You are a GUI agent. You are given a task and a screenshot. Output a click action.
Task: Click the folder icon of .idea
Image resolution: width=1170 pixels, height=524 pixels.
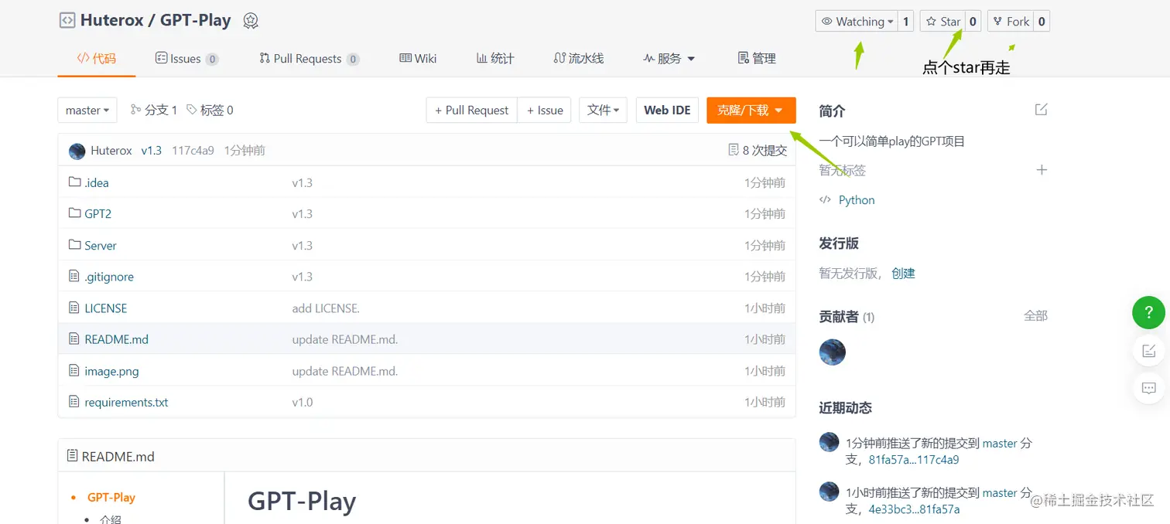74,182
